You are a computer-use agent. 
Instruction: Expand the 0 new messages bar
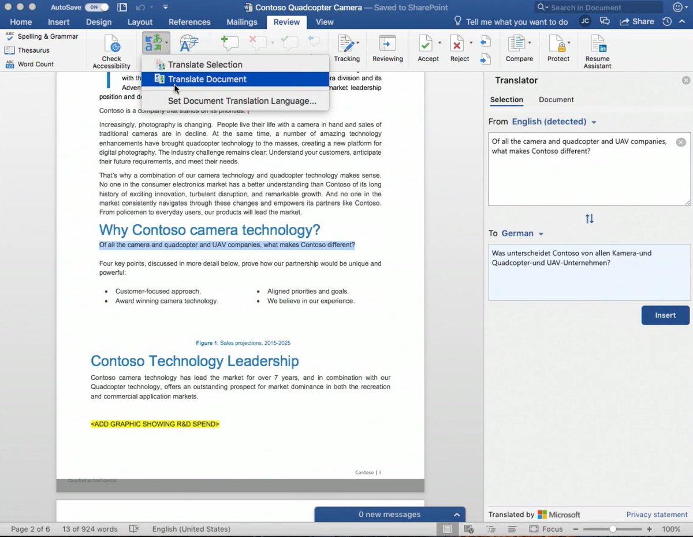point(390,514)
